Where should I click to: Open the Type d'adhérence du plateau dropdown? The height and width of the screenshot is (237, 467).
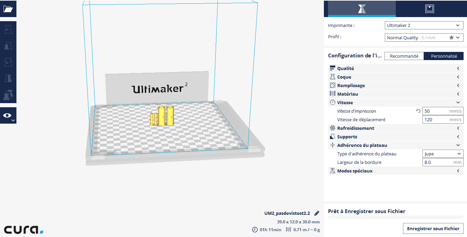coord(443,154)
